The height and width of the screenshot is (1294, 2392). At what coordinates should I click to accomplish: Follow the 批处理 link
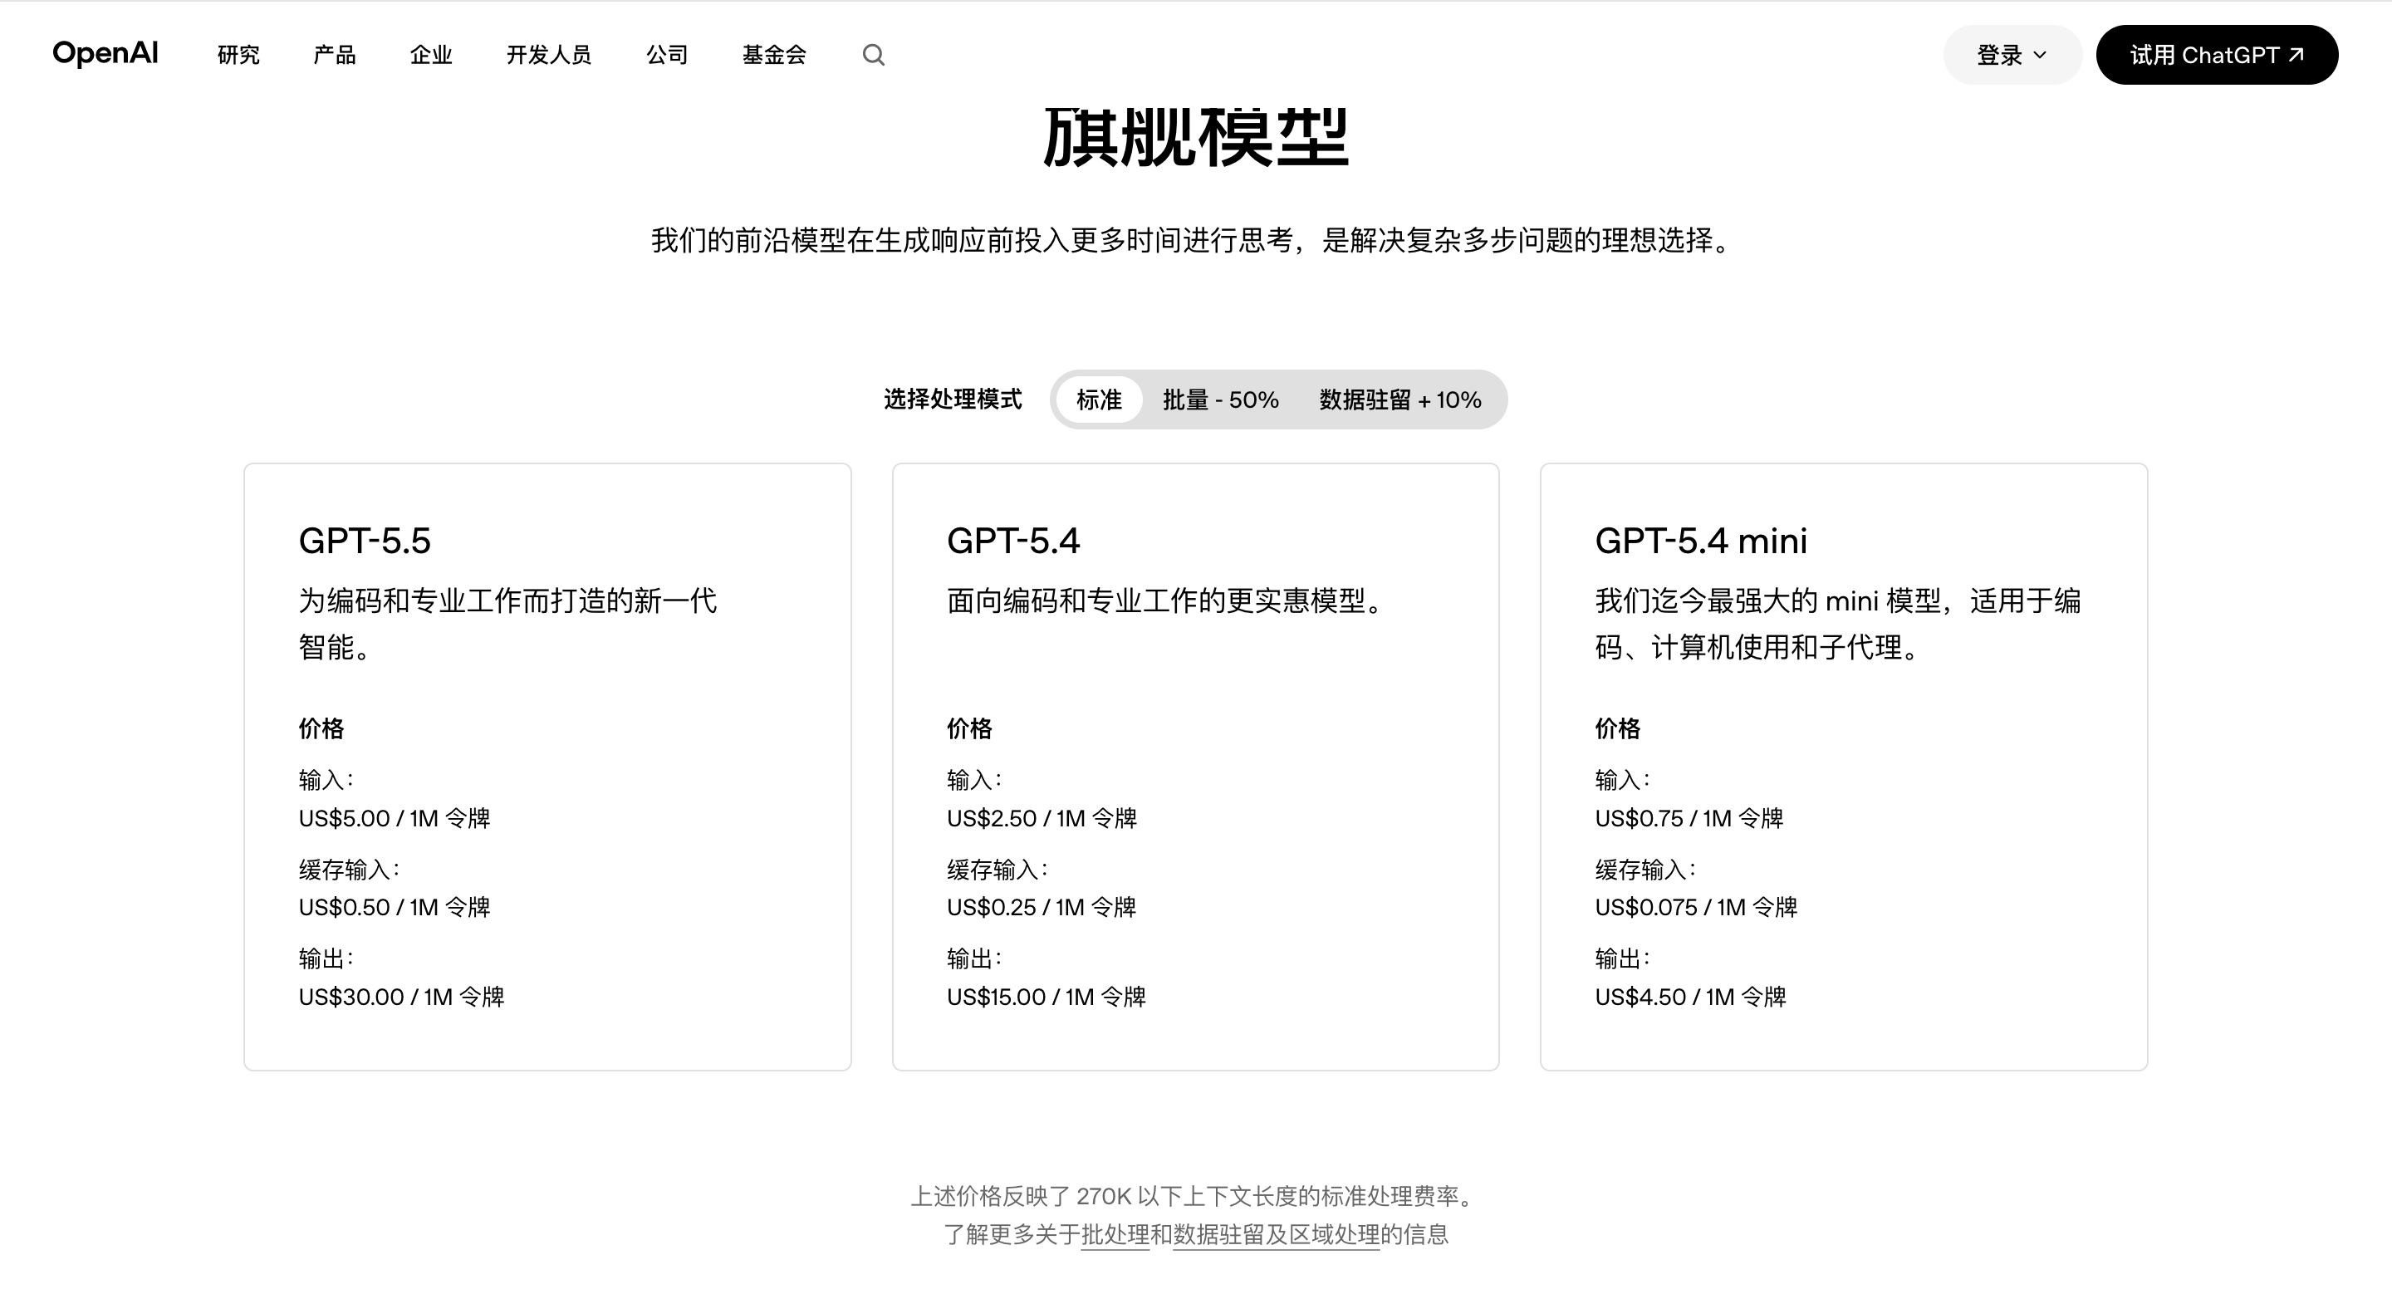pos(1115,1233)
